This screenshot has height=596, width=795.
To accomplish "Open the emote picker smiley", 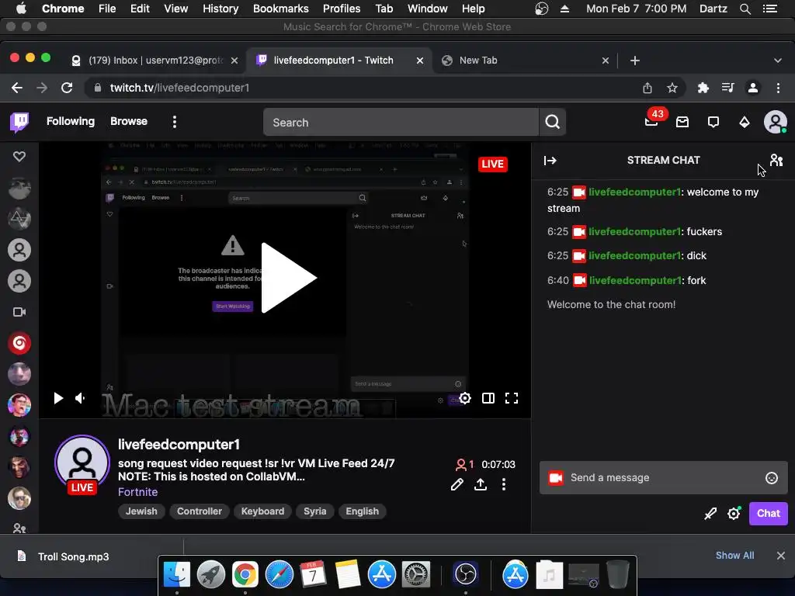I will coord(771,478).
